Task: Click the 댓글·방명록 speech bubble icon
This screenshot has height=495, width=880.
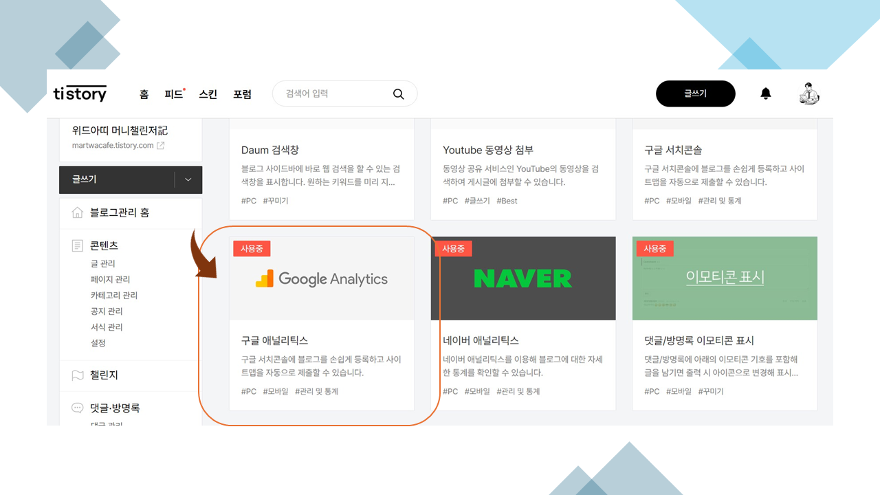Action: [x=78, y=408]
